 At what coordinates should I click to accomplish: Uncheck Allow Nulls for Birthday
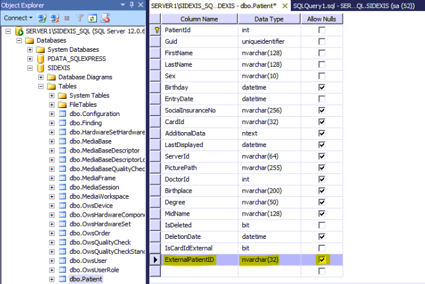click(322, 88)
